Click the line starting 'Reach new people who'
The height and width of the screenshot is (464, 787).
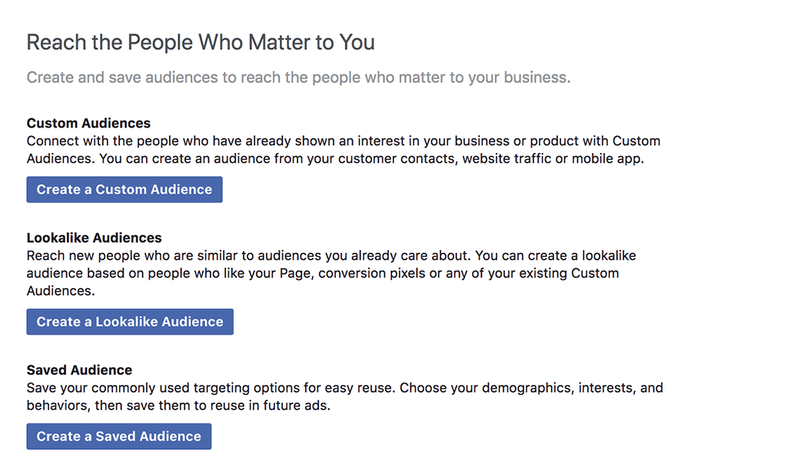pos(331,256)
